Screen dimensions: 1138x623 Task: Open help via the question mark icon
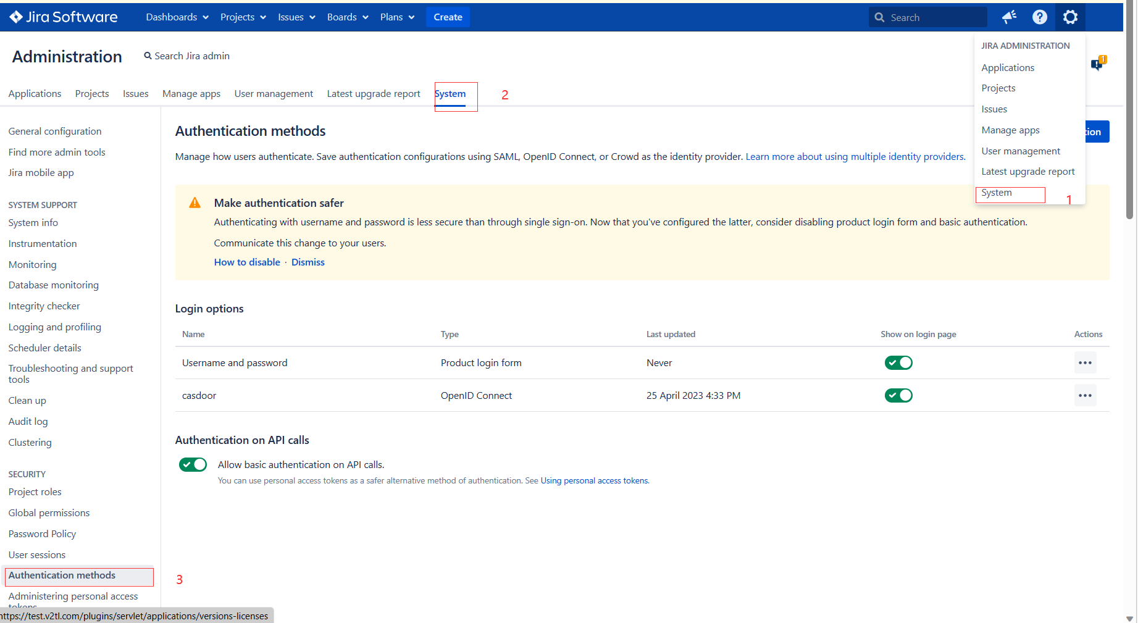click(x=1040, y=17)
